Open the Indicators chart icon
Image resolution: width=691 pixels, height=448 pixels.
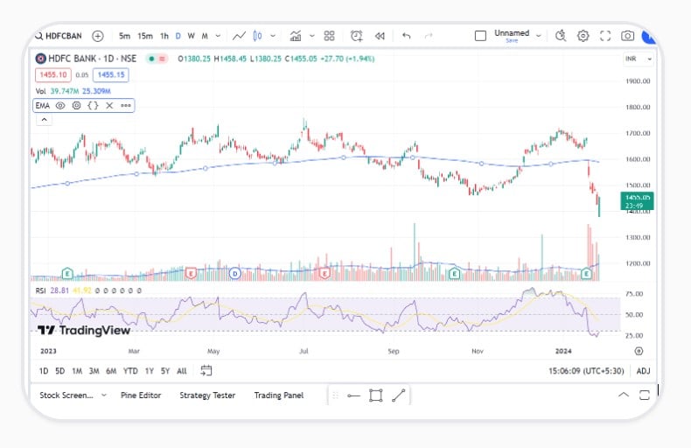(297, 36)
